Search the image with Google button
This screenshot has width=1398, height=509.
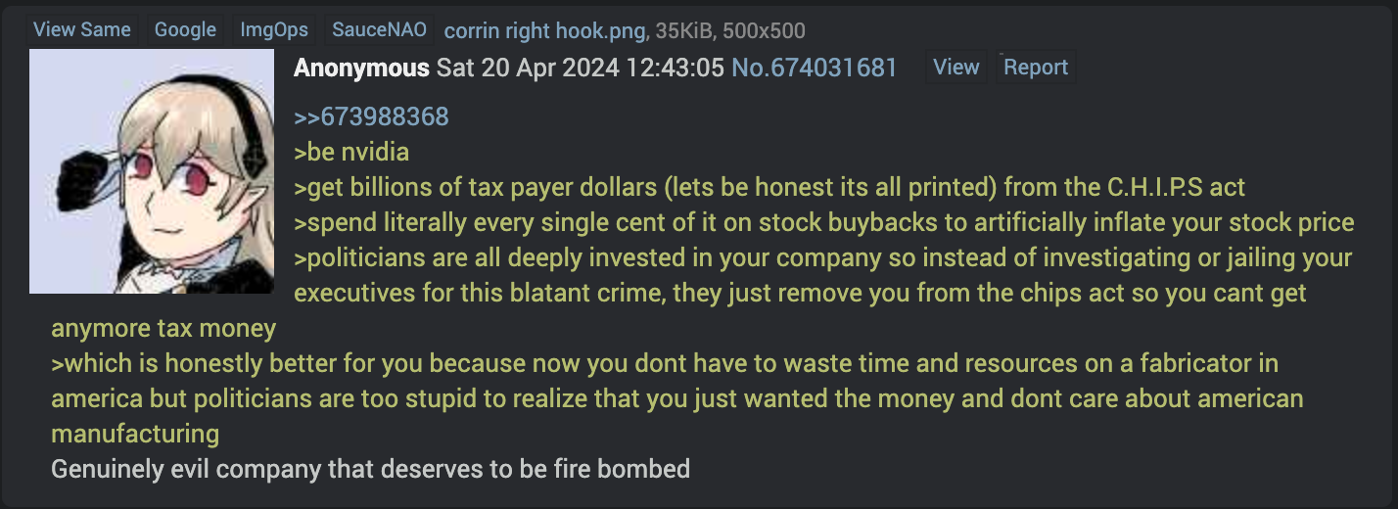point(185,29)
